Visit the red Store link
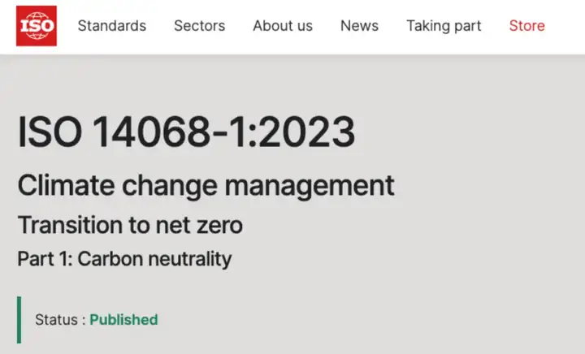Screen dimensions: 585x354 [x=526, y=26]
